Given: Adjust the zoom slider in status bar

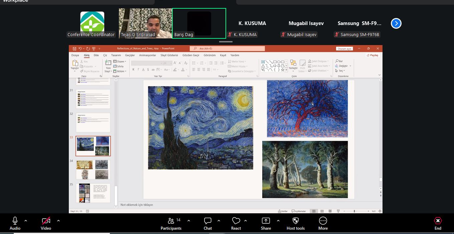Looking at the screenshot, I should coord(354,211).
